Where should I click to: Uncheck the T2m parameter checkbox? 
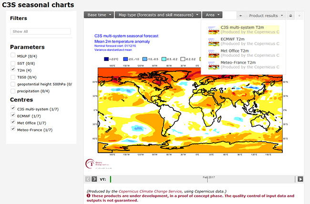click(x=13, y=69)
